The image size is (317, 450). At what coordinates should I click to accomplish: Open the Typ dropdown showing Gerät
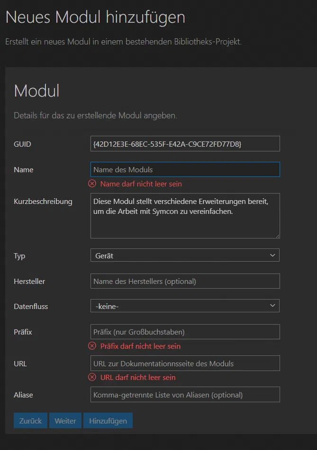coord(185,255)
